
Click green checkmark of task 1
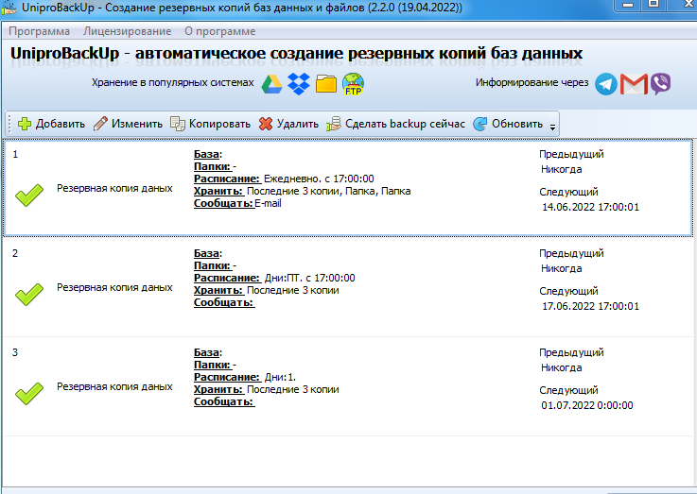(x=29, y=196)
